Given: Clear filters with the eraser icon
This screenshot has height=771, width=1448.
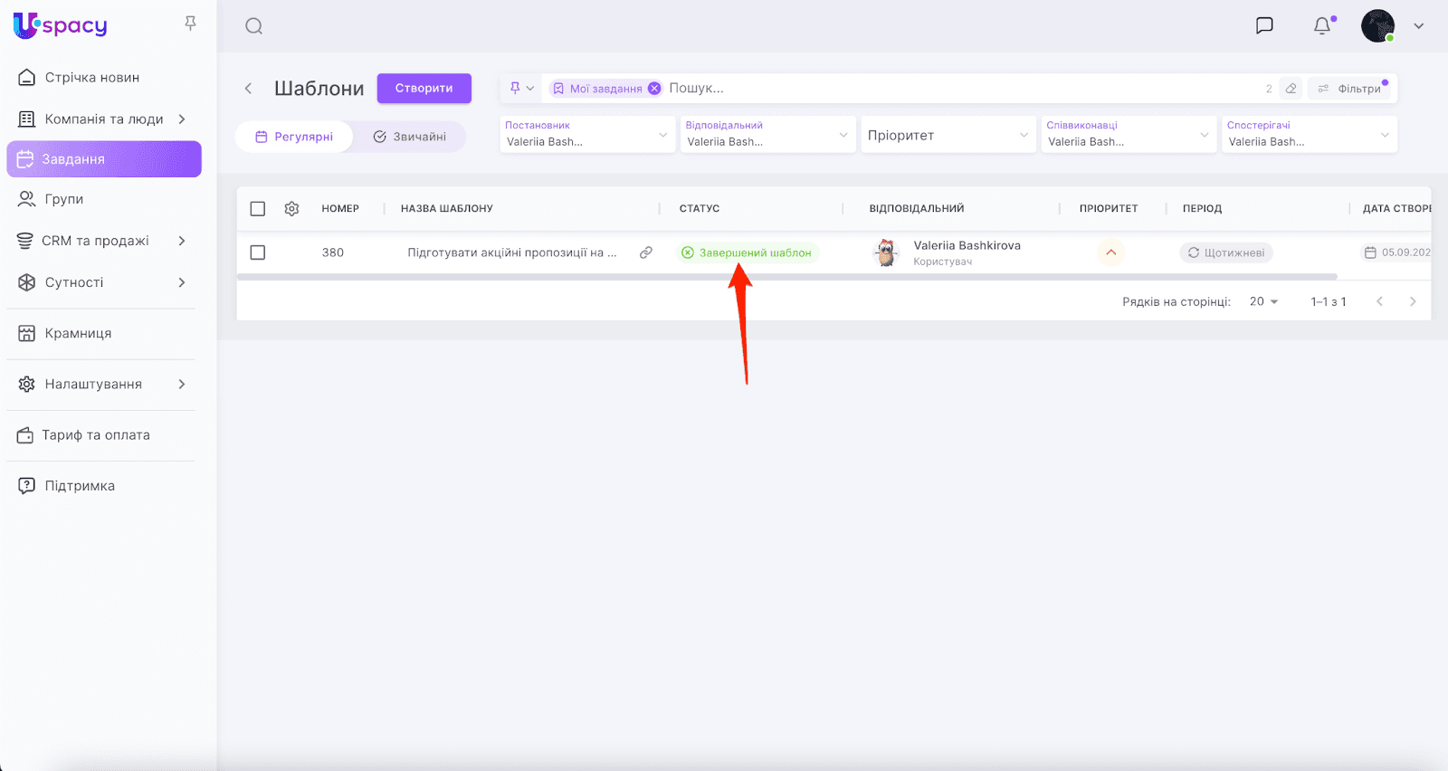Looking at the screenshot, I should click(1291, 89).
